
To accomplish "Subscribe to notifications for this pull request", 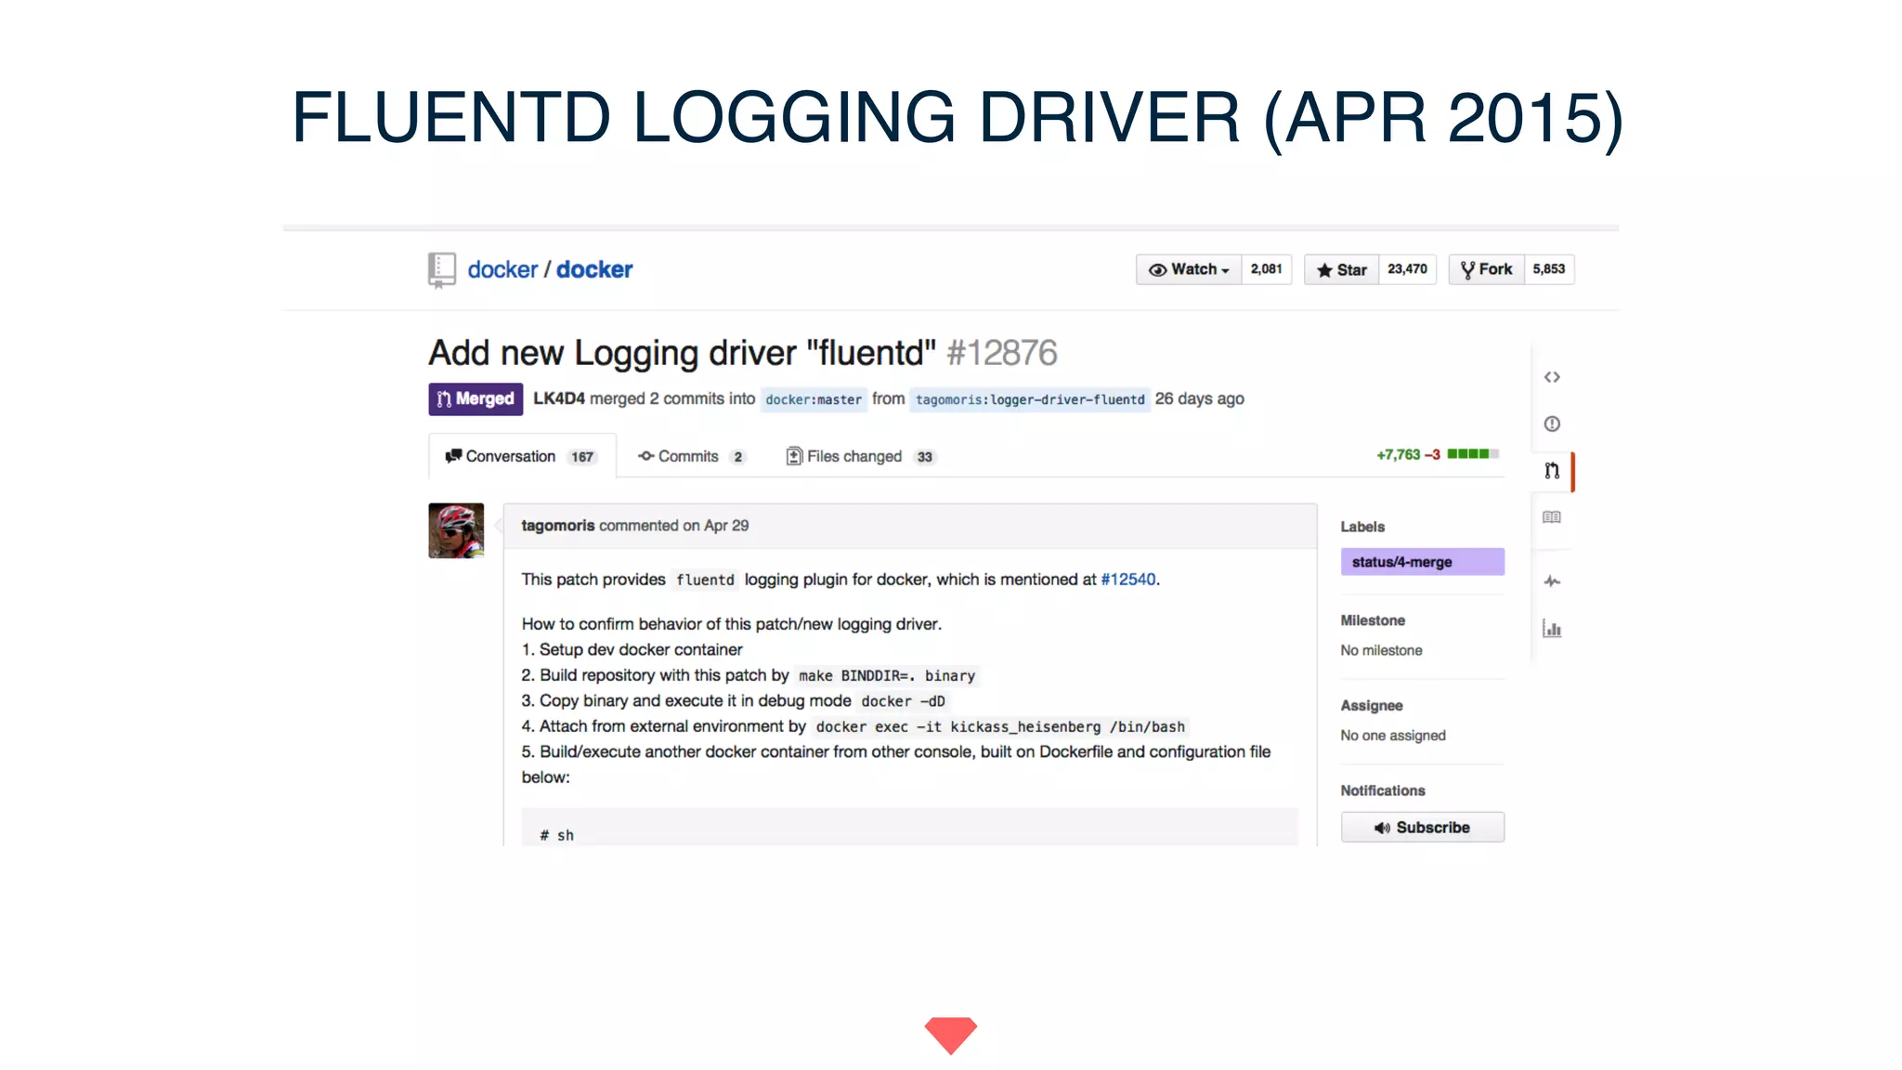I will [x=1422, y=828].
